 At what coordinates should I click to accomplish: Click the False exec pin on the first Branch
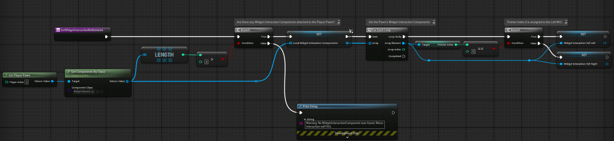(x=269, y=43)
